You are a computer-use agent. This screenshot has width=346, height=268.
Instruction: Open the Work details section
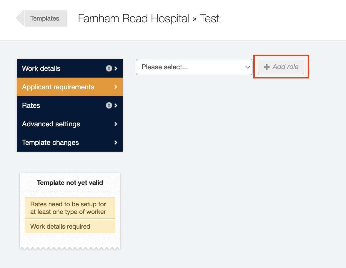(x=41, y=68)
